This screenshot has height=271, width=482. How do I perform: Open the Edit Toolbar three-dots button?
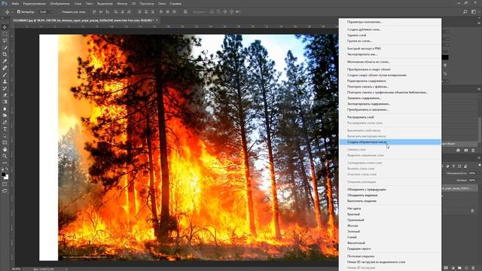point(5,163)
